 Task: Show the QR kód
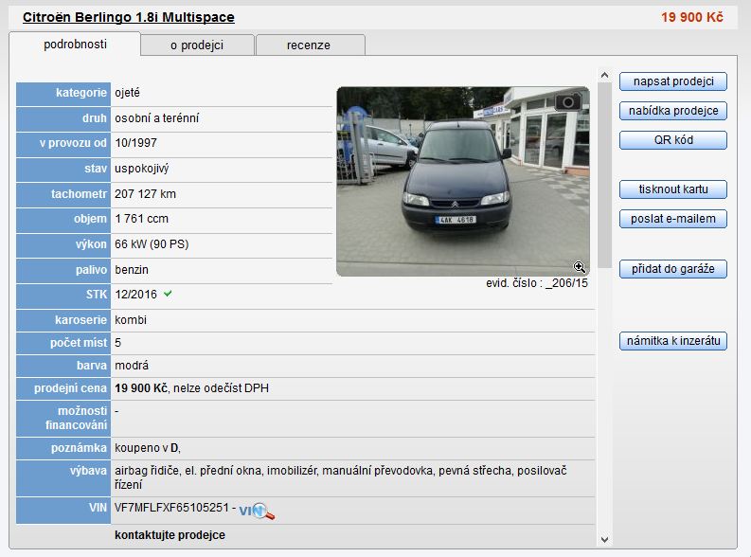(x=673, y=140)
